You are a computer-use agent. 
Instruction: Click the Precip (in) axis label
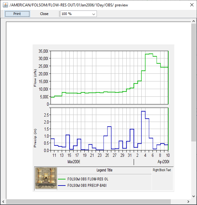[35, 138]
